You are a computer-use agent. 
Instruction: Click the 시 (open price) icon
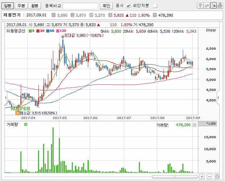[x=54, y=15]
